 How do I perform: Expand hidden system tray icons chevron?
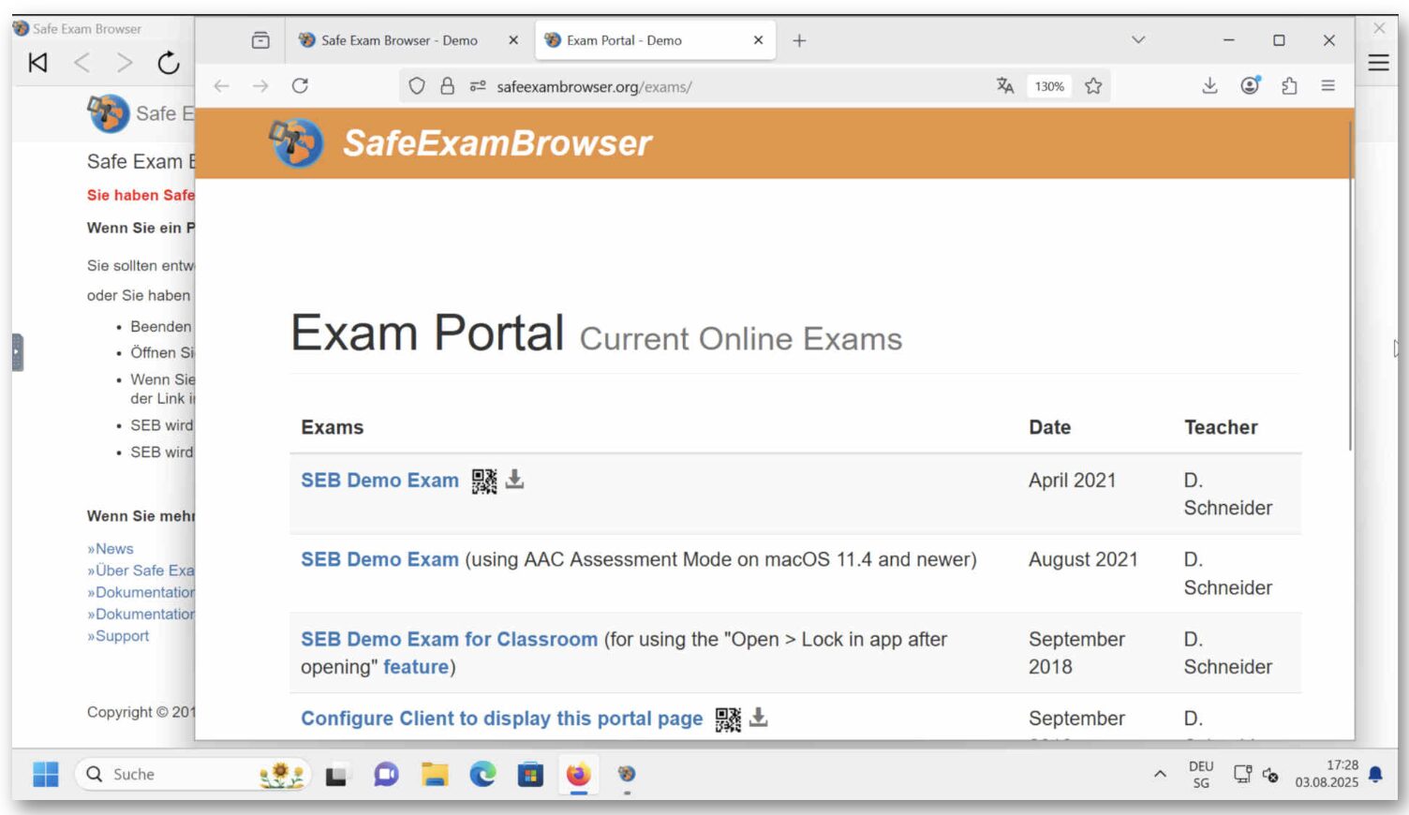coord(1160,774)
